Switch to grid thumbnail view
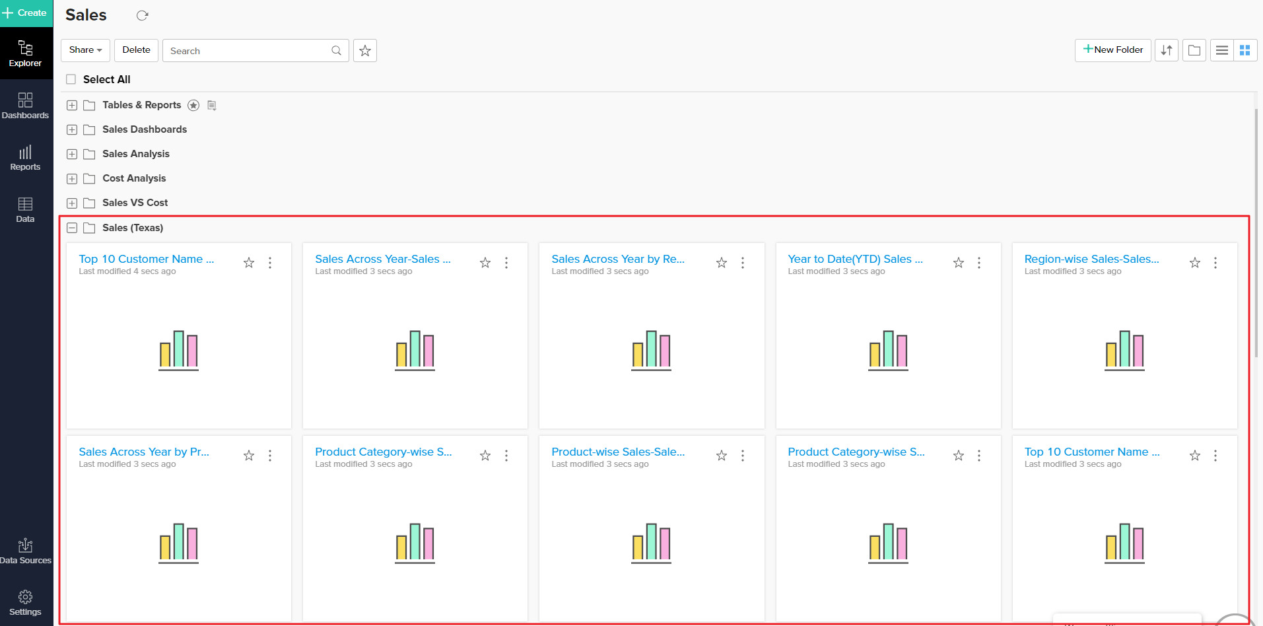1263x626 pixels. pyautogui.click(x=1245, y=50)
